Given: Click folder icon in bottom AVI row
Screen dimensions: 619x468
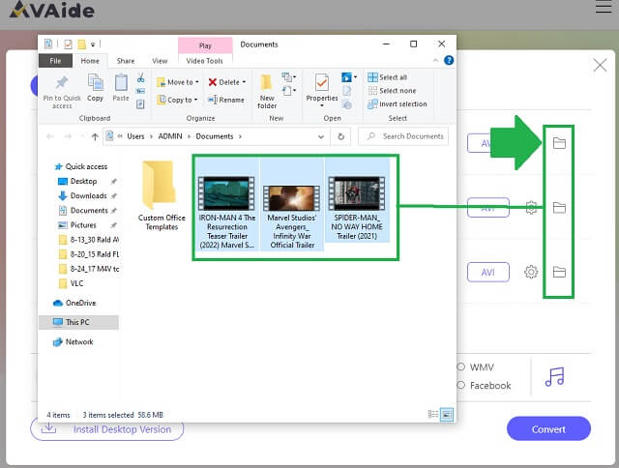Looking at the screenshot, I should click(559, 272).
